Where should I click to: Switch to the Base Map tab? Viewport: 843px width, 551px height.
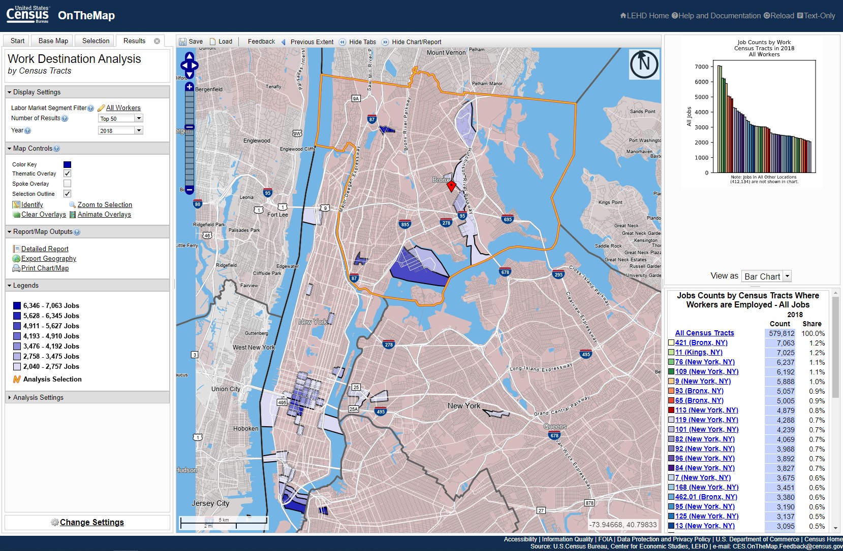(53, 41)
